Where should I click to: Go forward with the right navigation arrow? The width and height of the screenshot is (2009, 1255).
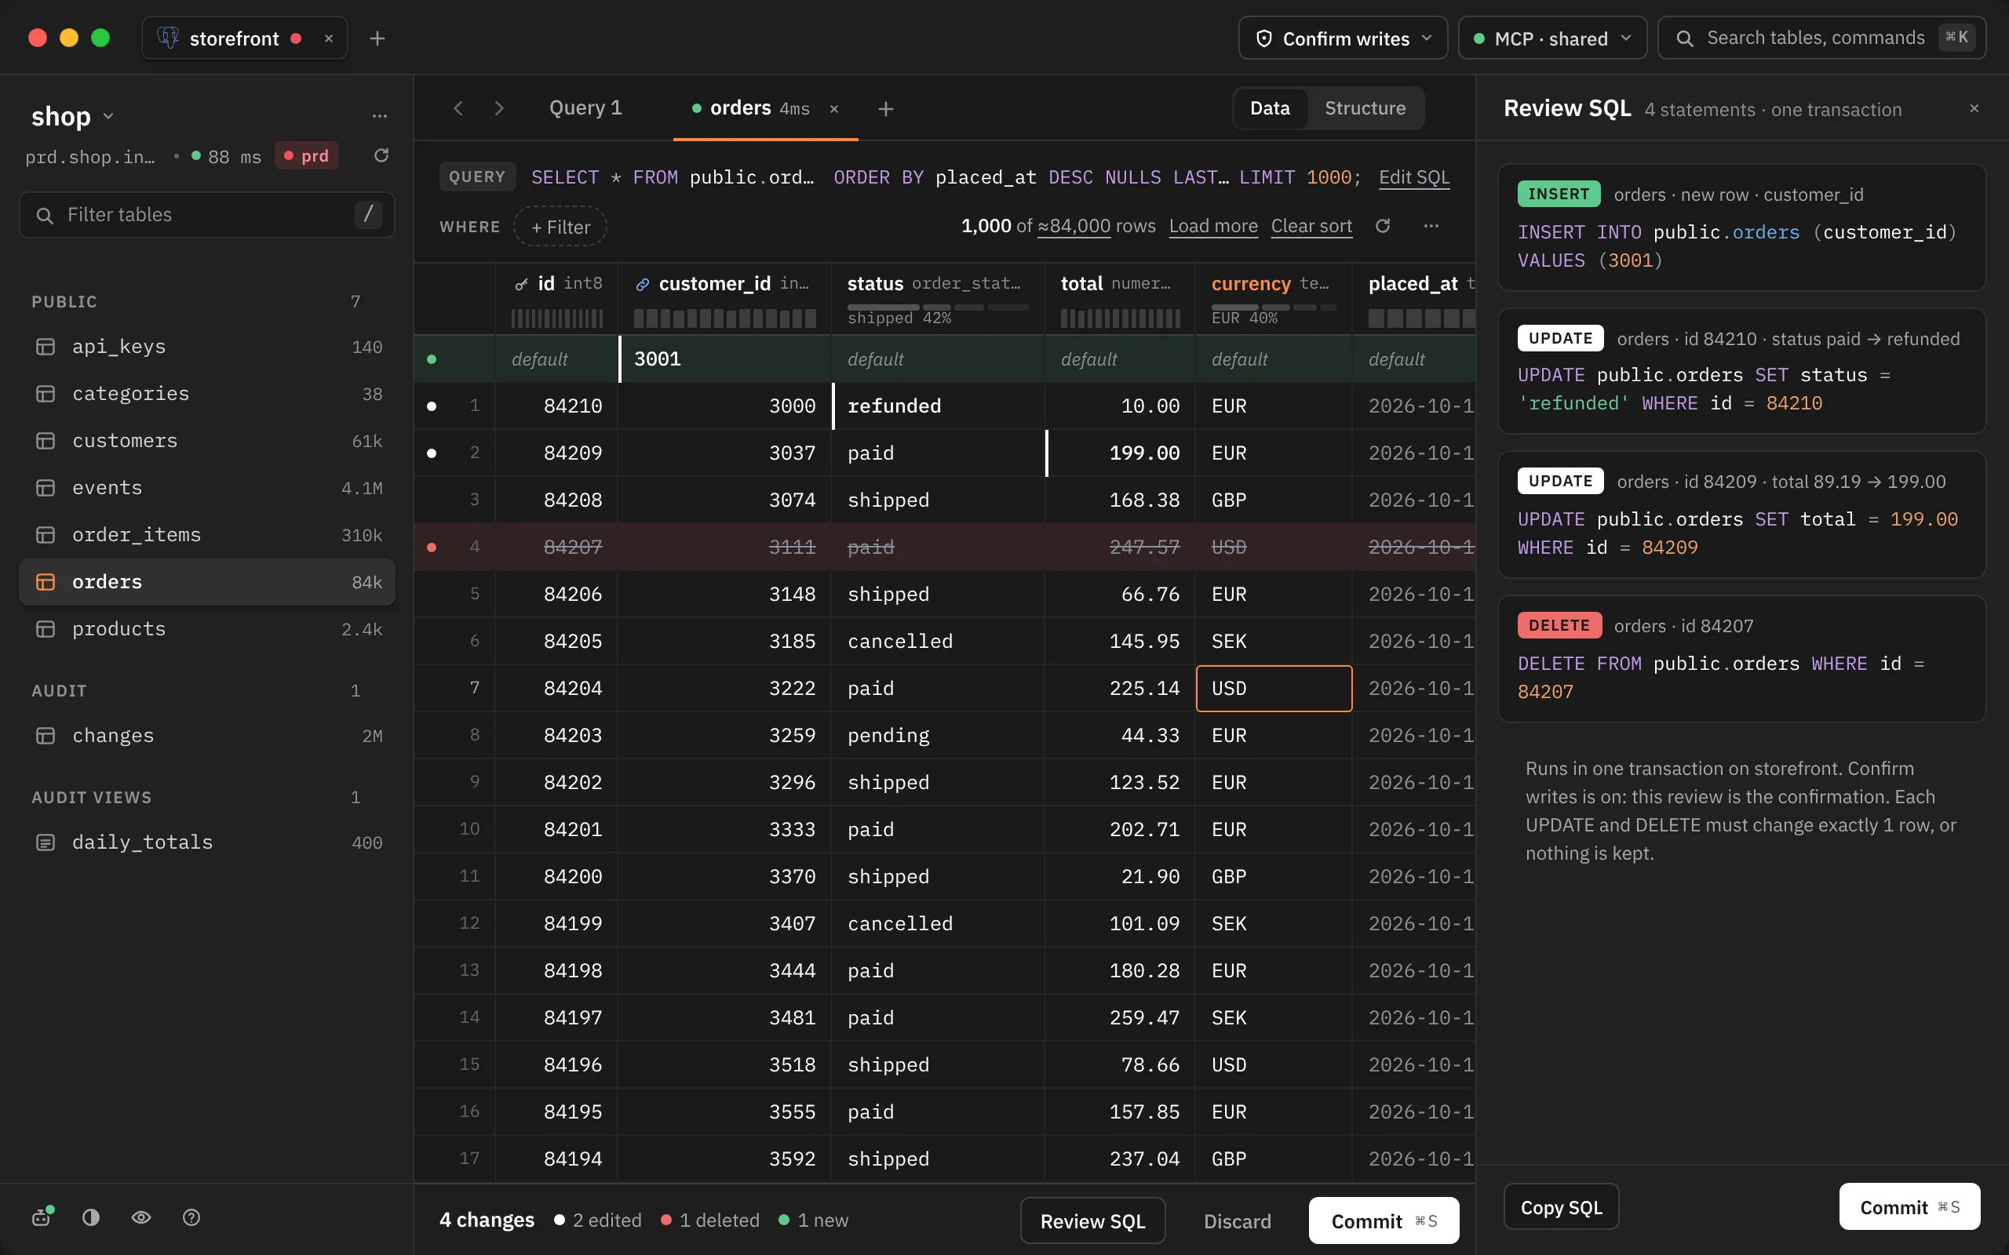(x=499, y=108)
